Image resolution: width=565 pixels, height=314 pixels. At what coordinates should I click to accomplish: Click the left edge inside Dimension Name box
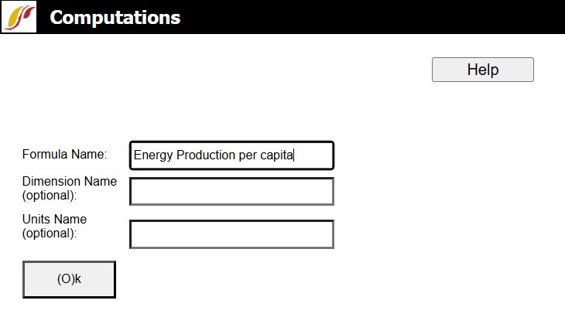point(136,191)
